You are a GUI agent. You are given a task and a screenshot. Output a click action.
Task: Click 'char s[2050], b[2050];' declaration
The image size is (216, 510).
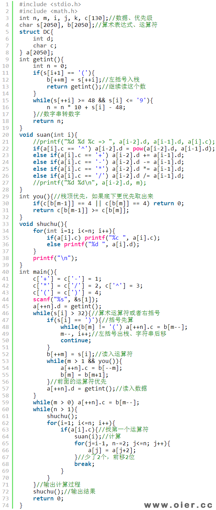(x=57, y=25)
